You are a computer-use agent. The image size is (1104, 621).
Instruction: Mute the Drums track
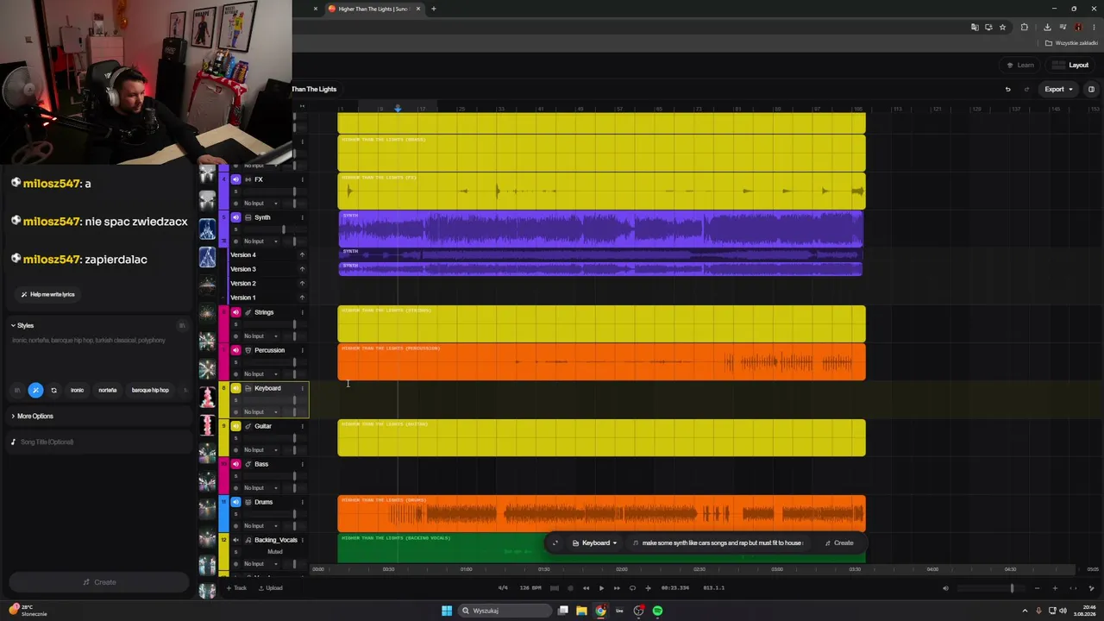[x=235, y=502]
